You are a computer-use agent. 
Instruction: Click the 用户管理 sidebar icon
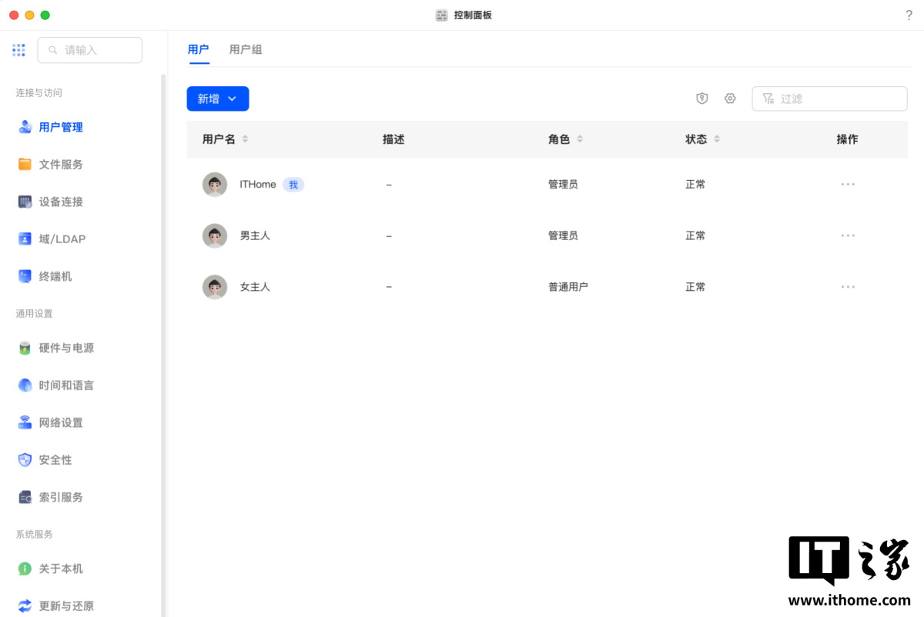25,127
